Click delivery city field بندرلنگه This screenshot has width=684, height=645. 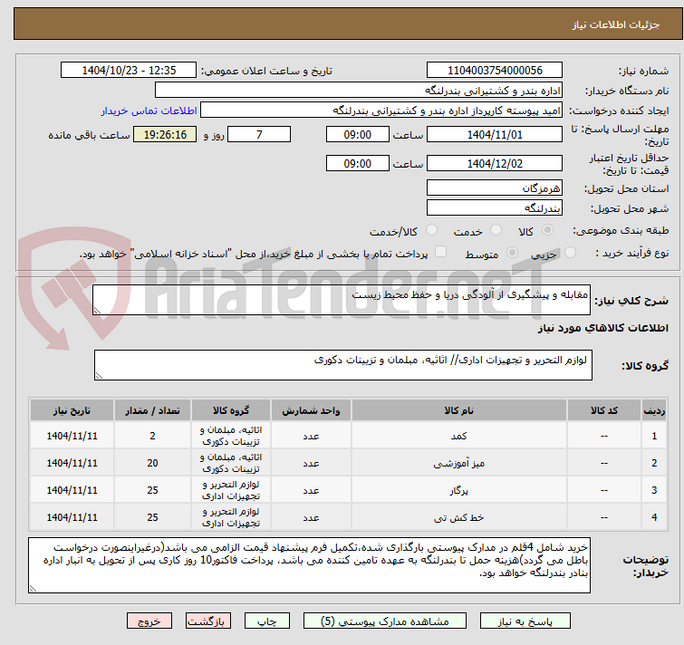[495, 208]
